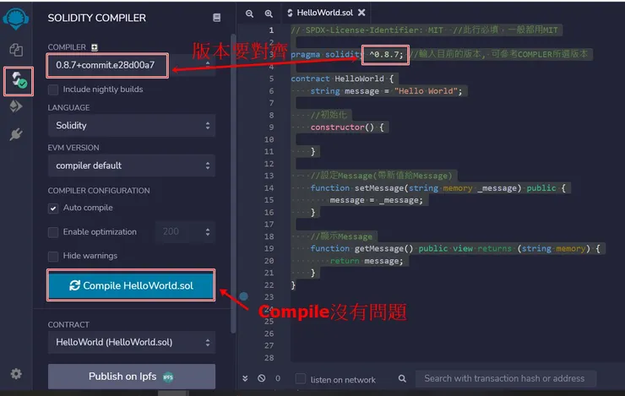Open Settings gear icon in sidebar
Viewport: 625px width, 396px height.
[x=16, y=374]
